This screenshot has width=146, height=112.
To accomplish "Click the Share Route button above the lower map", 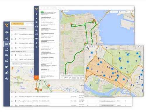I will (24, 64).
